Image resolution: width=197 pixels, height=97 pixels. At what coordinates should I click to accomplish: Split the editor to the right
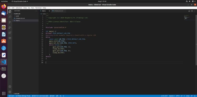click(x=192, y=11)
